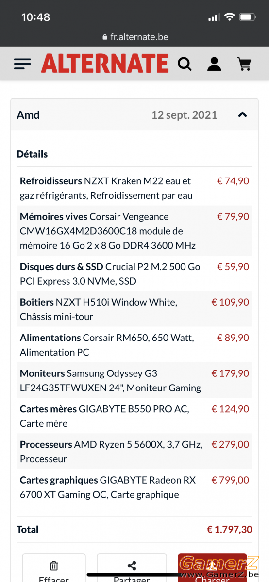269x582 pixels.
Task: Open the Corsair Vengeance memory item
Action: [x=134, y=231]
